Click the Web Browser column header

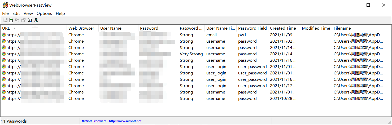(82, 28)
